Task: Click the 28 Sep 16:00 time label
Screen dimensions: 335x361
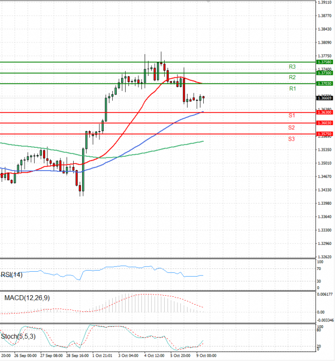Action: pos(77,356)
